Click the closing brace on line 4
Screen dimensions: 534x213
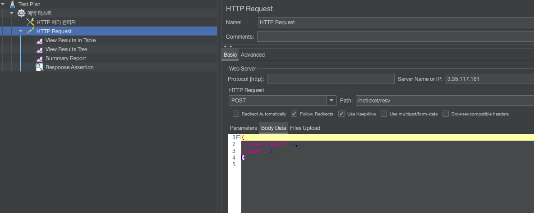point(243,158)
